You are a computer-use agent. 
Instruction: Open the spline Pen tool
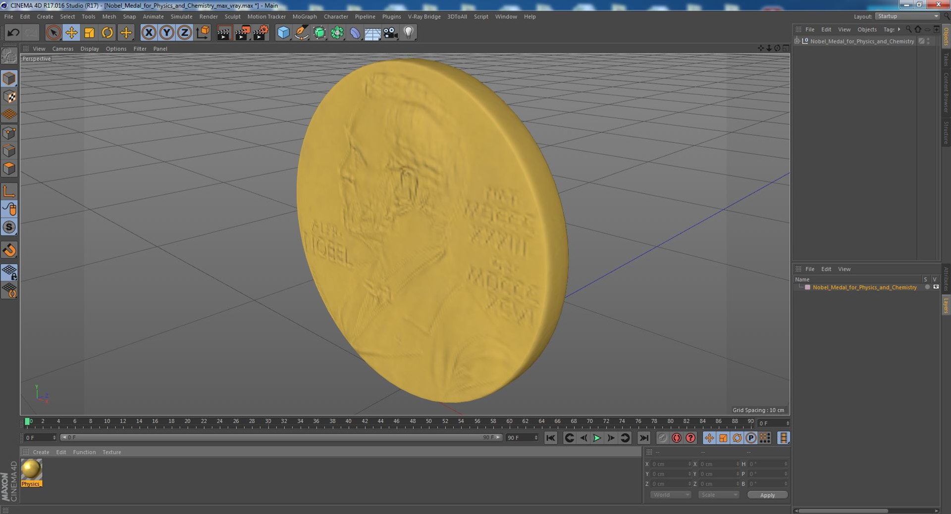tap(301, 33)
